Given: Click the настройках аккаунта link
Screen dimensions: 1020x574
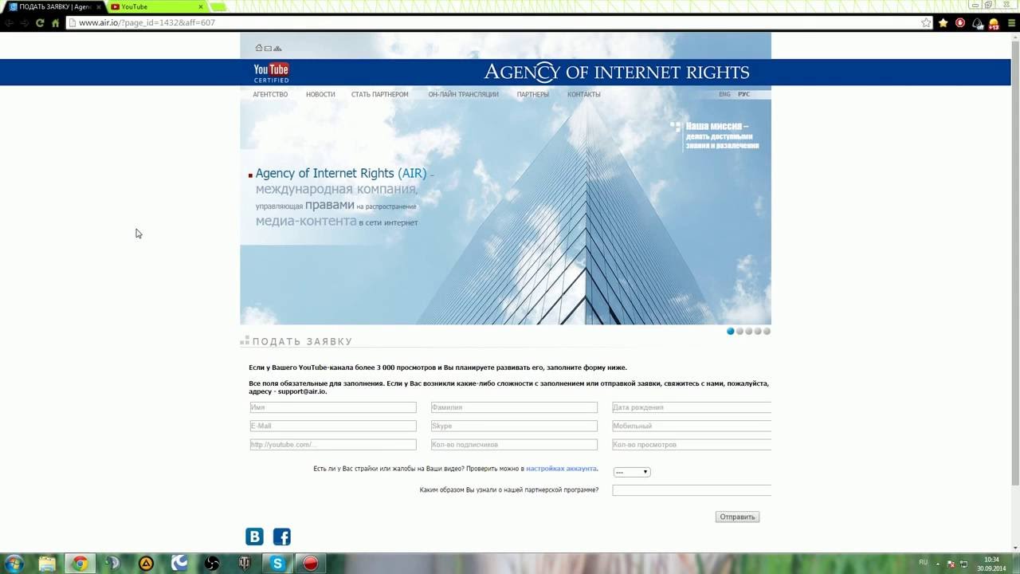Looking at the screenshot, I should tap(561, 469).
